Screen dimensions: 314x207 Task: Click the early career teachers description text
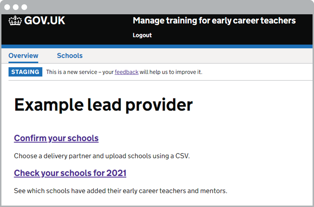tap(120, 191)
